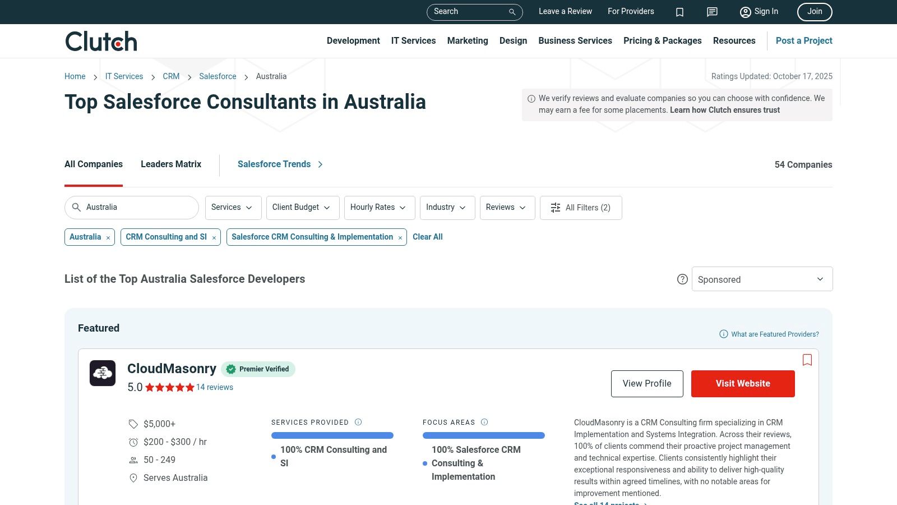Click the search magnifier icon in the top bar
Image resolution: width=897 pixels, height=505 pixels.
[x=511, y=12]
